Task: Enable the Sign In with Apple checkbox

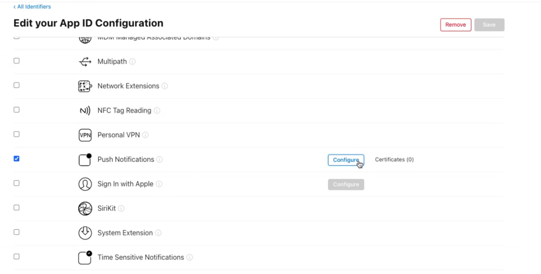Action: [x=16, y=183]
